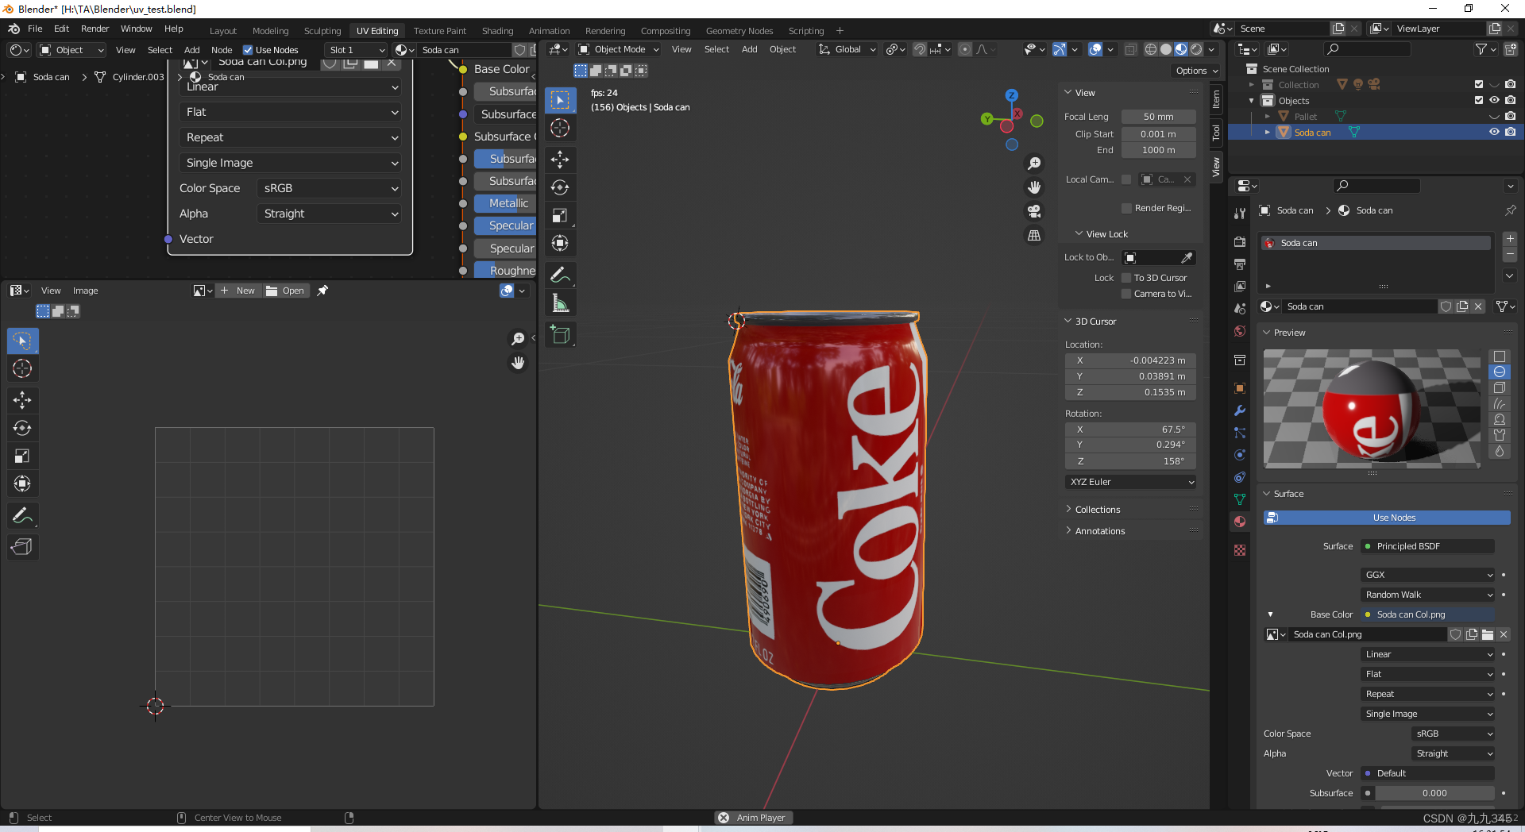
Task: Open the Item sidebar tab
Action: point(1216,100)
